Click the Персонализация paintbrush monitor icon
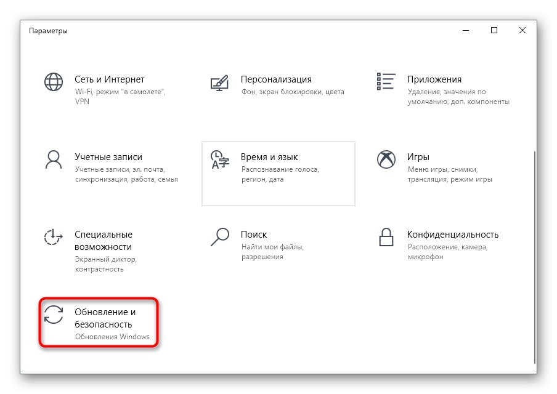 tap(219, 83)
